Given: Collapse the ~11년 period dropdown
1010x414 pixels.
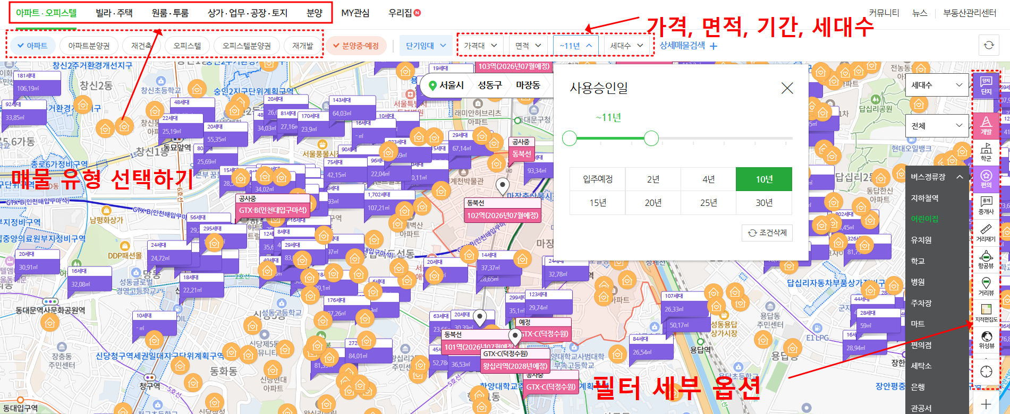Looking at the screenshot, I should tap(575, 46).
